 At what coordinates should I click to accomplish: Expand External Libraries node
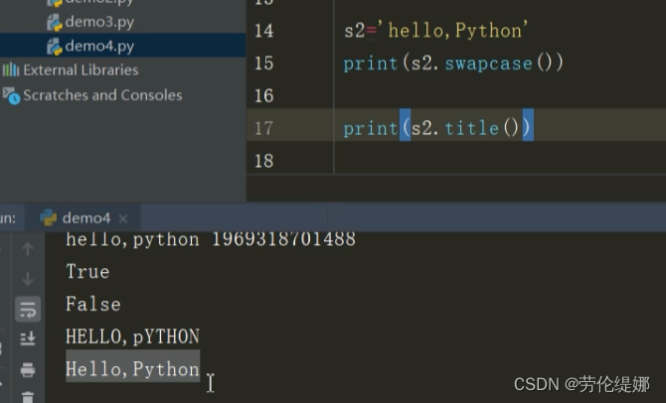[81, 70]
